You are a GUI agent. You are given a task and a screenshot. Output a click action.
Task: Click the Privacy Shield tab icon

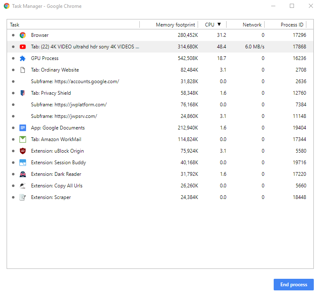click(x=23, y=93)
